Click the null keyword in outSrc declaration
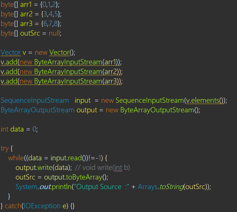Screen dimensions: 237x212 pyautogui.click(x=54, y=33)
